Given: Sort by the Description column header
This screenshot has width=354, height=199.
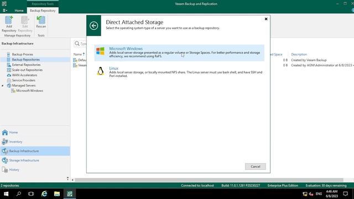Looking at the screenshot, I should (299, 54).
